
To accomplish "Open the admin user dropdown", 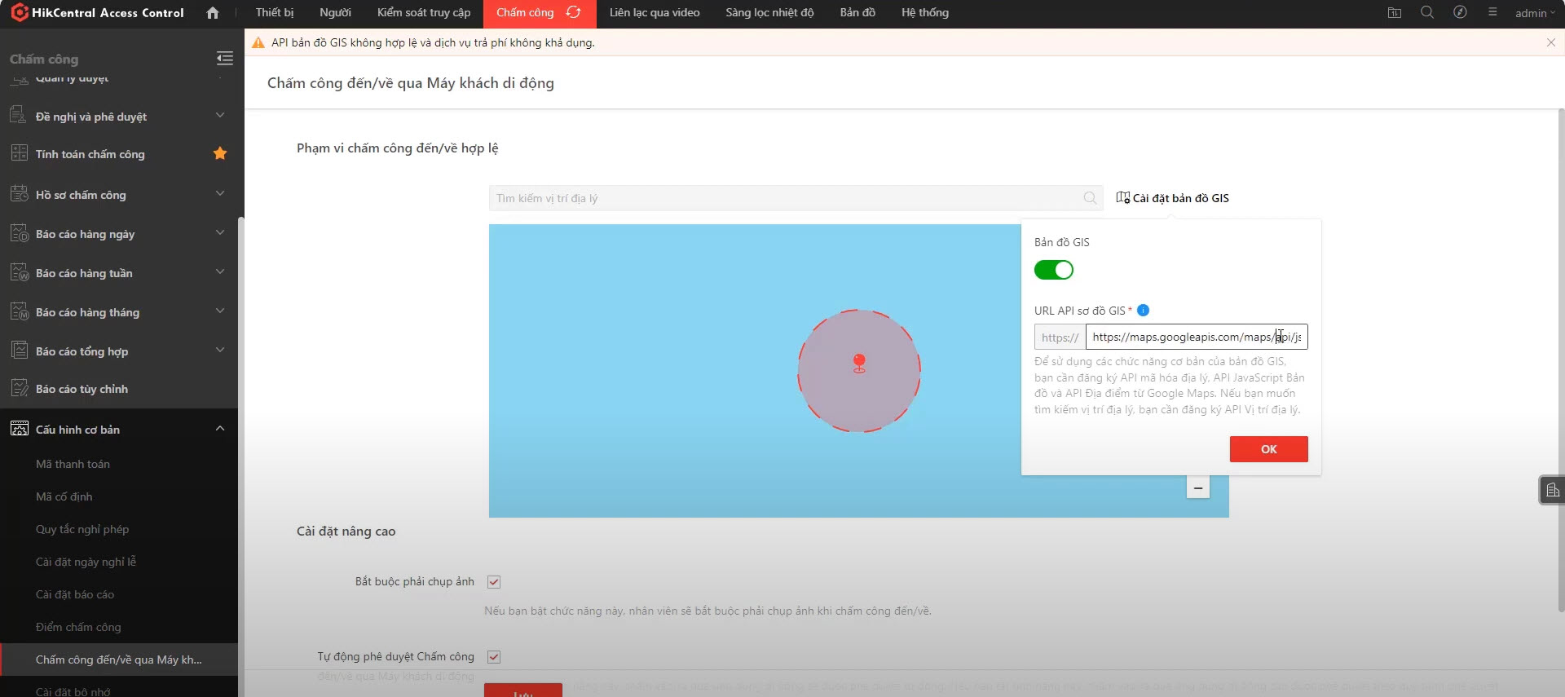I will pos(1535,13).
